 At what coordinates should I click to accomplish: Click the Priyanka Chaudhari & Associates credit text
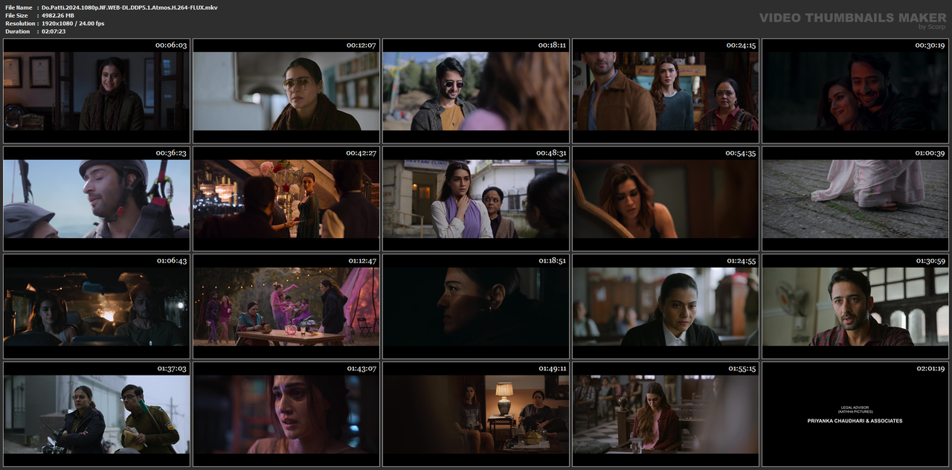855,421
